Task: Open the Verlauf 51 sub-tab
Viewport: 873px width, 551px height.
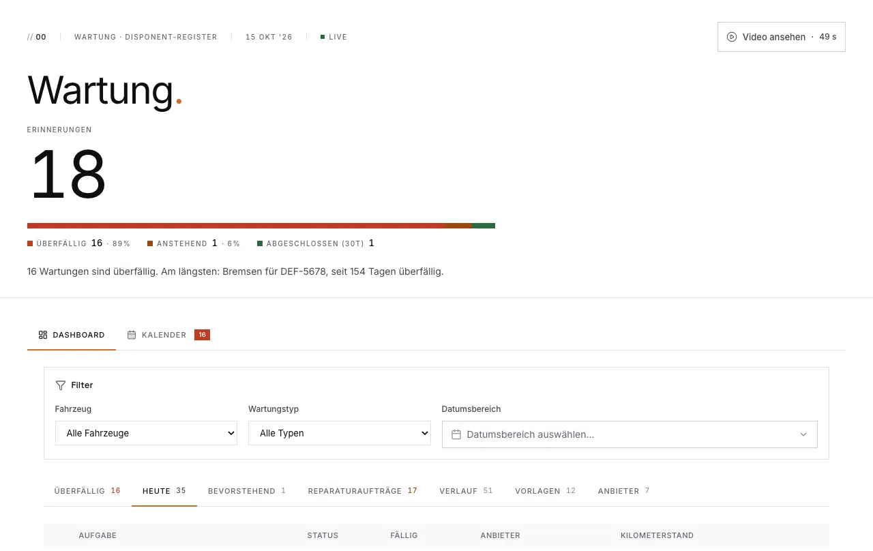Action: [x=466, y=491]
